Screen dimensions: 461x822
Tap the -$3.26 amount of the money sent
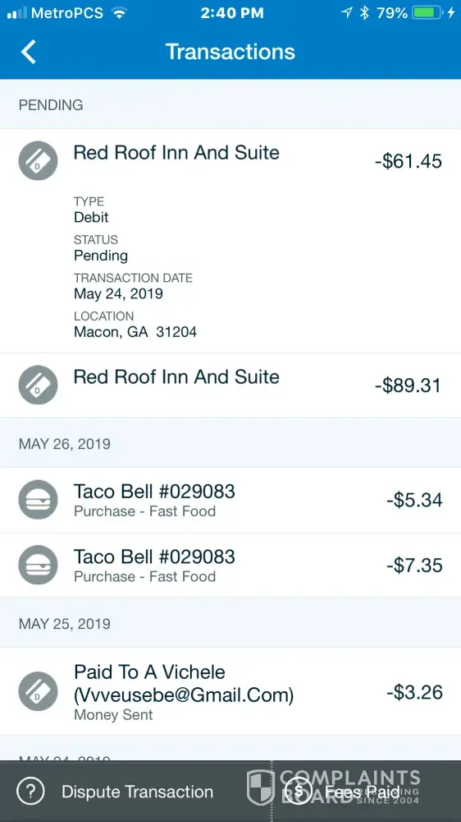pos(414,692)
